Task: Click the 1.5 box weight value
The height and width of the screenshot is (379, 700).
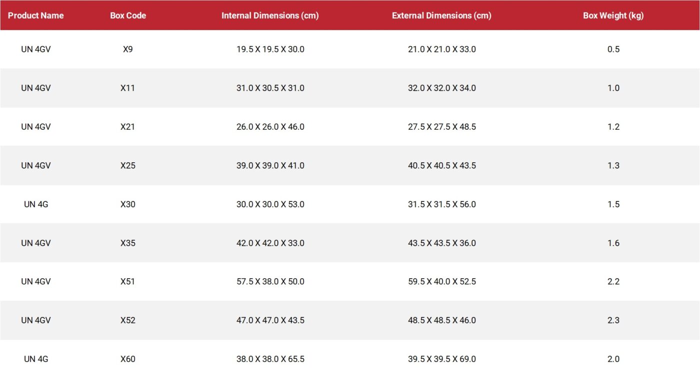Action: pos(613,204)
